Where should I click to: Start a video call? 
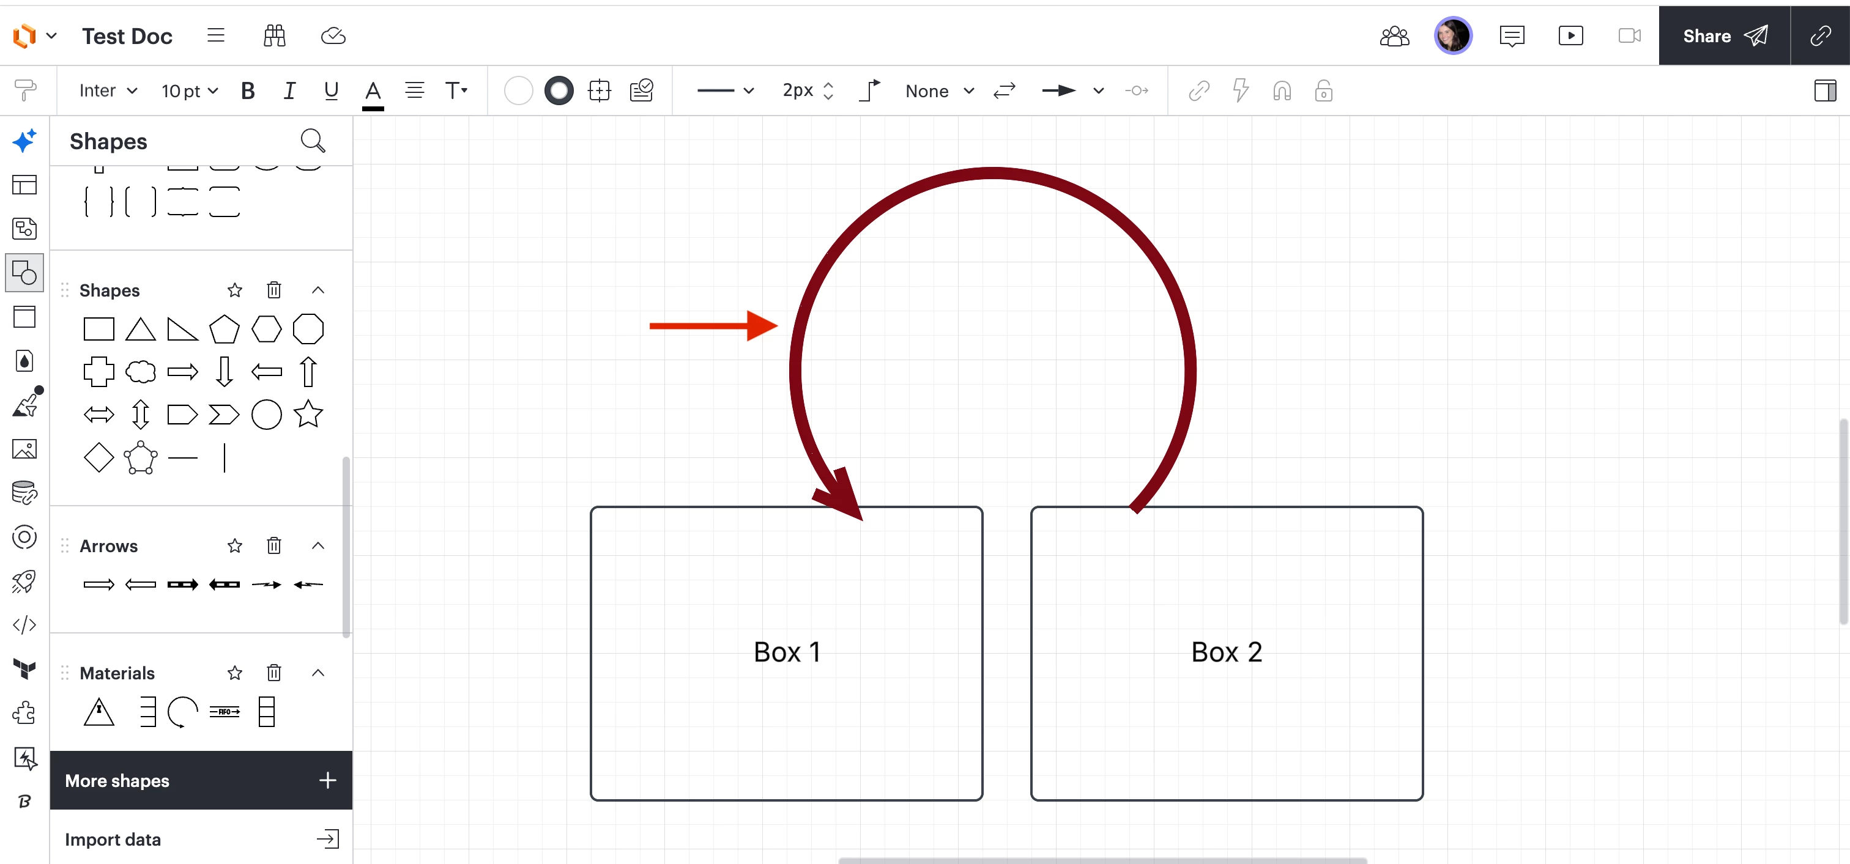coord(1630,36)
